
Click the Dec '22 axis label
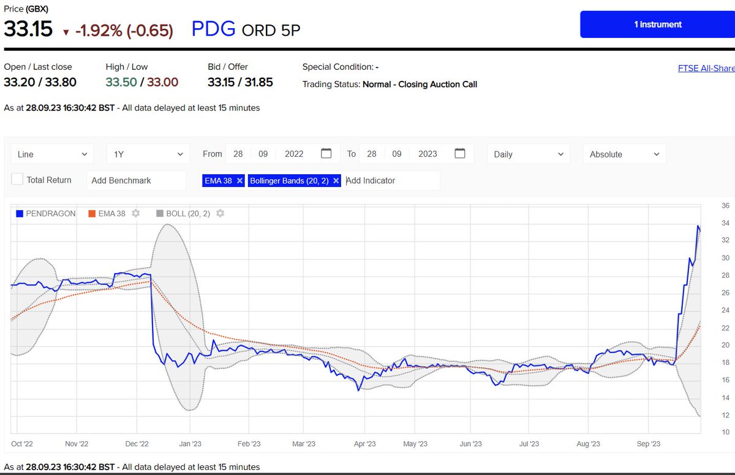pos(137,443)
